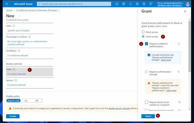Click Learn more in the warning box
The height and width of the screenshot is (123, 194).
point(171,91)
